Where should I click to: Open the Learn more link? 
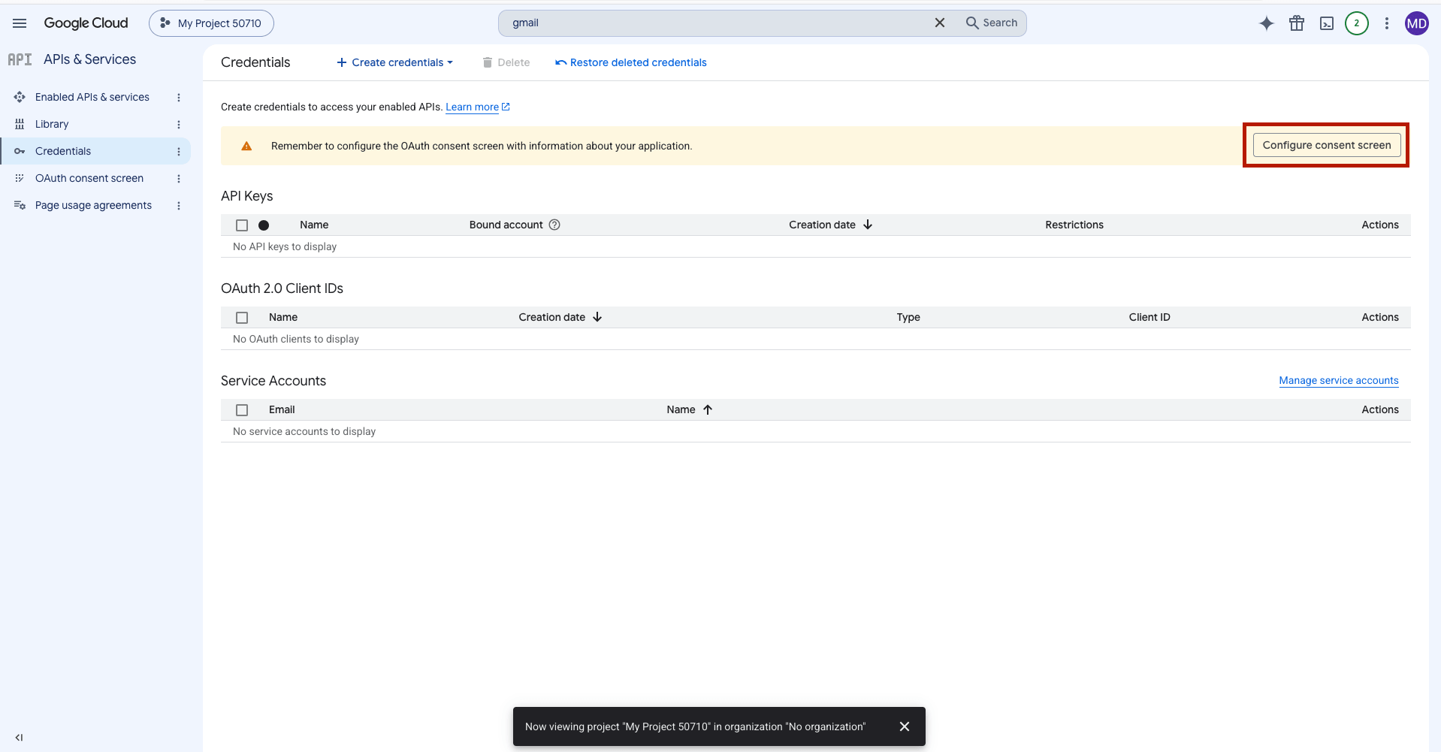click(478, 107)
